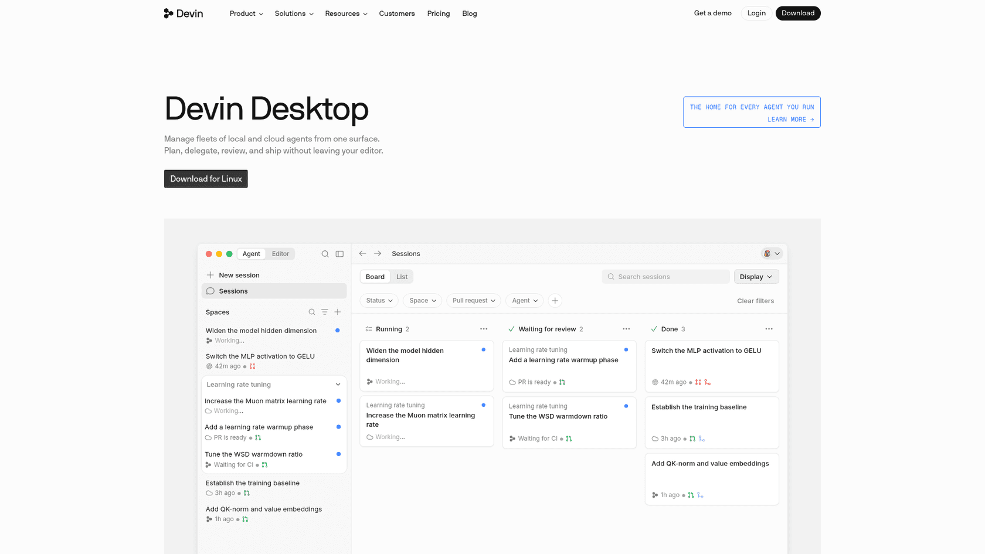985x554 pixels.
Task: Switch to Editor mode toggle
Action: [x=280, y=254]
